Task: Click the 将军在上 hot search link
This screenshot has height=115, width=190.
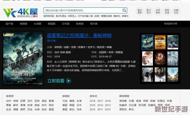Action: pos(72,16)
